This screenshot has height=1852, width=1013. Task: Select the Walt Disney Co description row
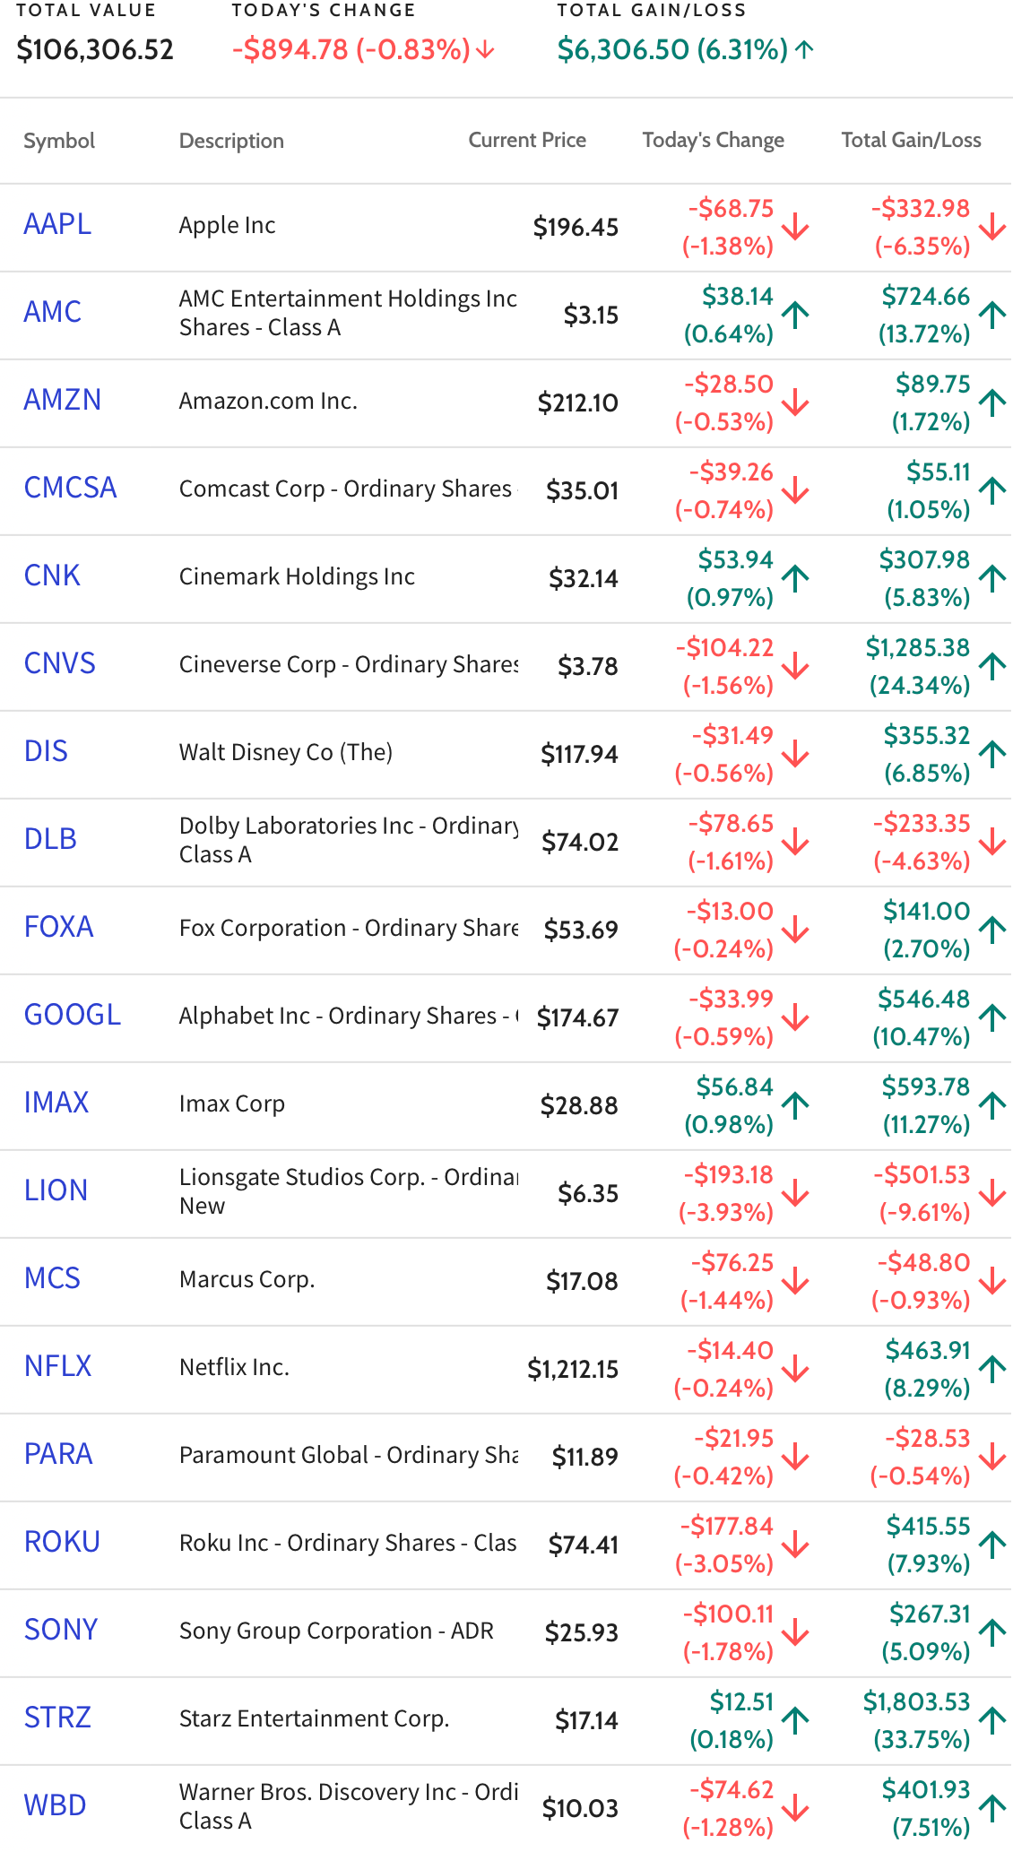(x=506, y=754)
